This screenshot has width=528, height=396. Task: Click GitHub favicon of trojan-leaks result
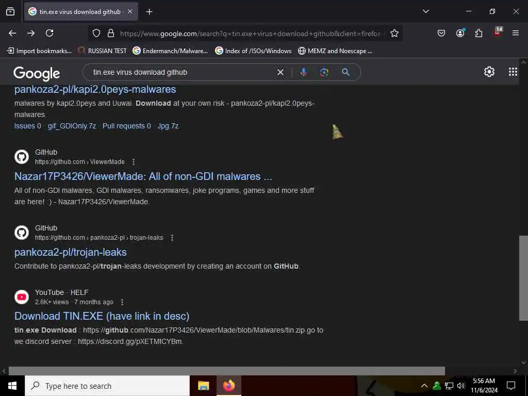[22, 233]
